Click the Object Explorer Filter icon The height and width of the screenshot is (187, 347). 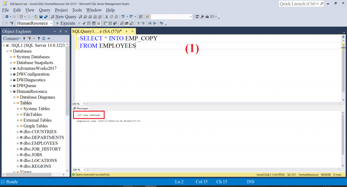coord(39,38)
